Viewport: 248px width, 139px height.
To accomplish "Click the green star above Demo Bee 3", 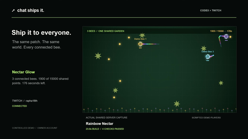I will (x=204, y=48).
